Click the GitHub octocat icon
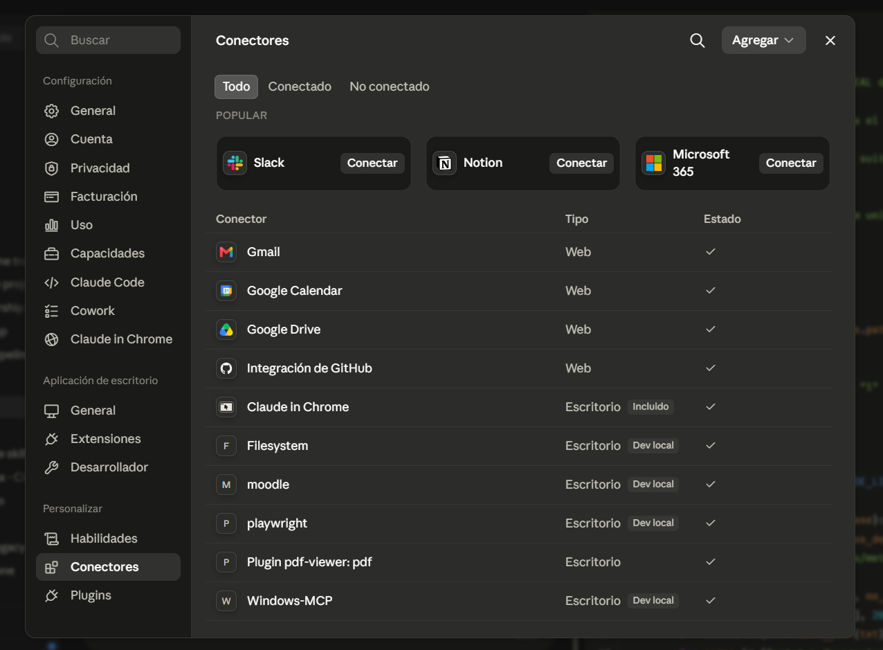This screenshot has height=650, width=883. pos(226,368)
